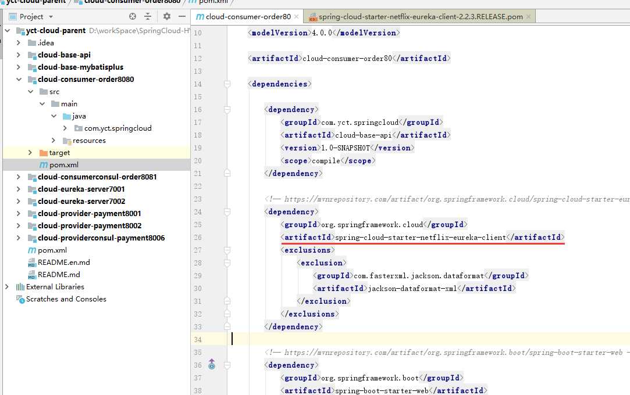This screenshot has height=395, width=630.
Task: Expand the target folder
Action: point(30,152)
